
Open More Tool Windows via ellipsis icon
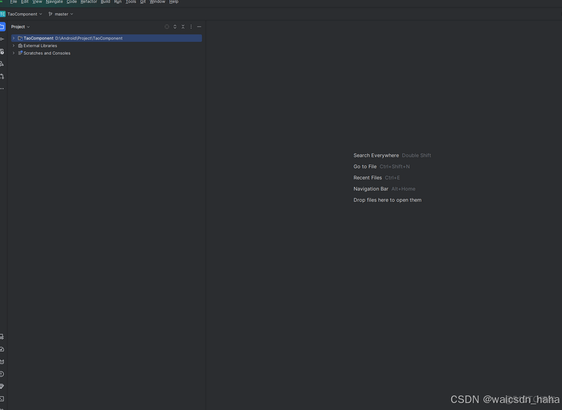pos(2,88)
